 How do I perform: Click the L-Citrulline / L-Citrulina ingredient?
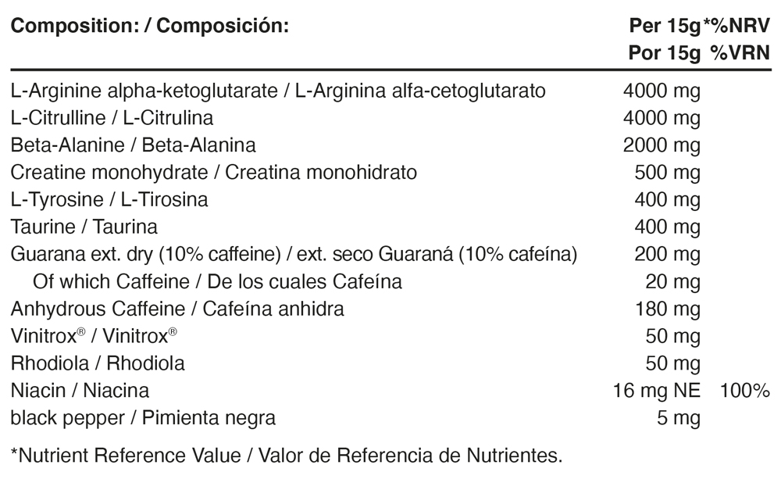[112, 118]
